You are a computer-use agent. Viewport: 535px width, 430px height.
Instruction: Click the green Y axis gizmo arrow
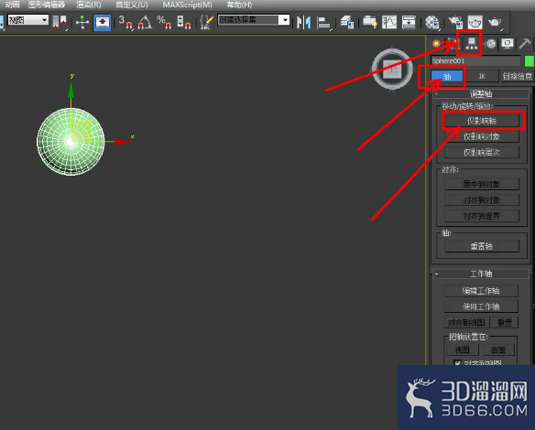tap(71, 91)
